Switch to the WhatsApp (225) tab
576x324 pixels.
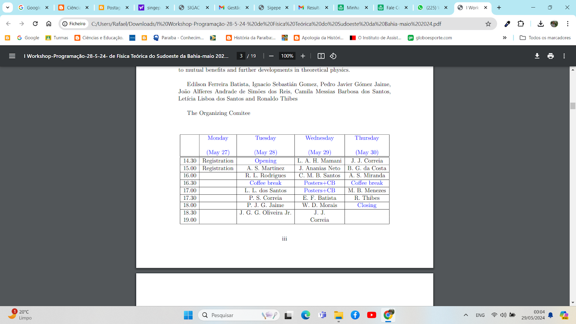433,8
